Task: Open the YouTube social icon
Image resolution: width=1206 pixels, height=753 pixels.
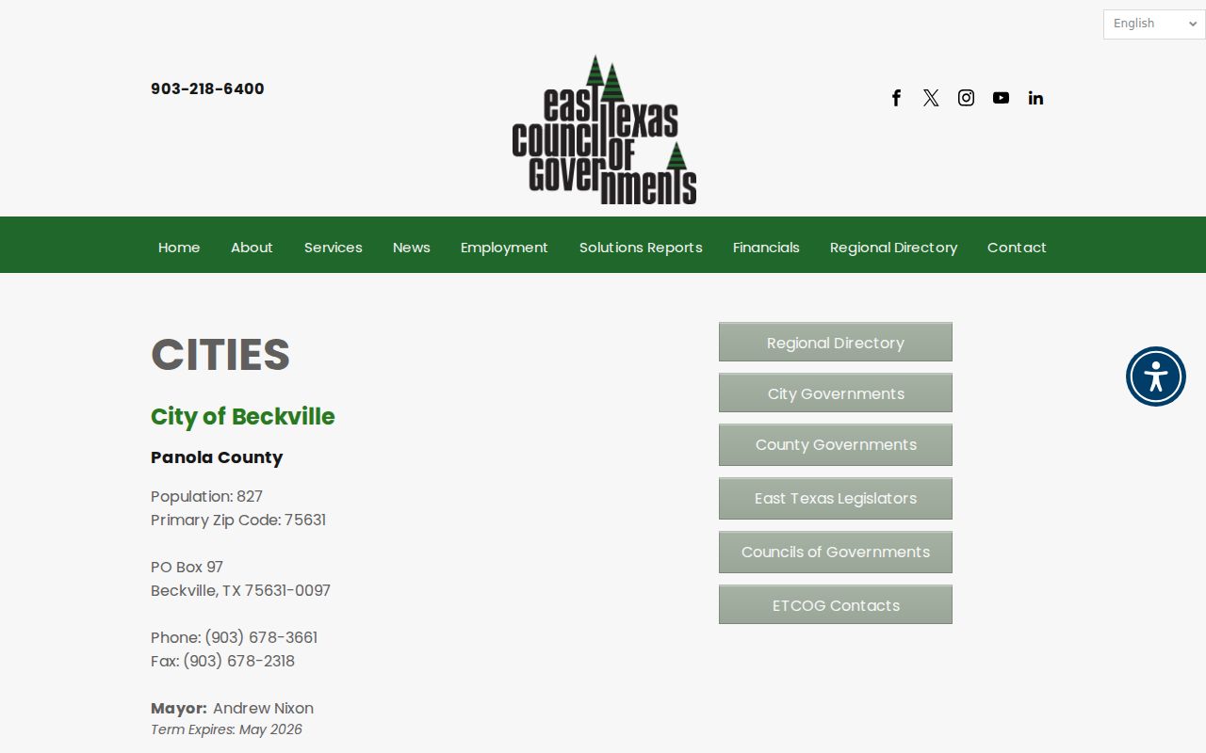Action: click(x=1001, y=98)
